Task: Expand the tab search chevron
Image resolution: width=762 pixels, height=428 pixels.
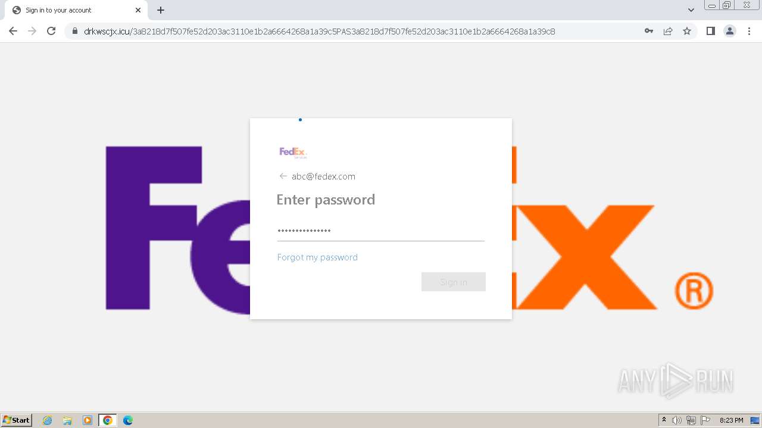Action: 691,10
